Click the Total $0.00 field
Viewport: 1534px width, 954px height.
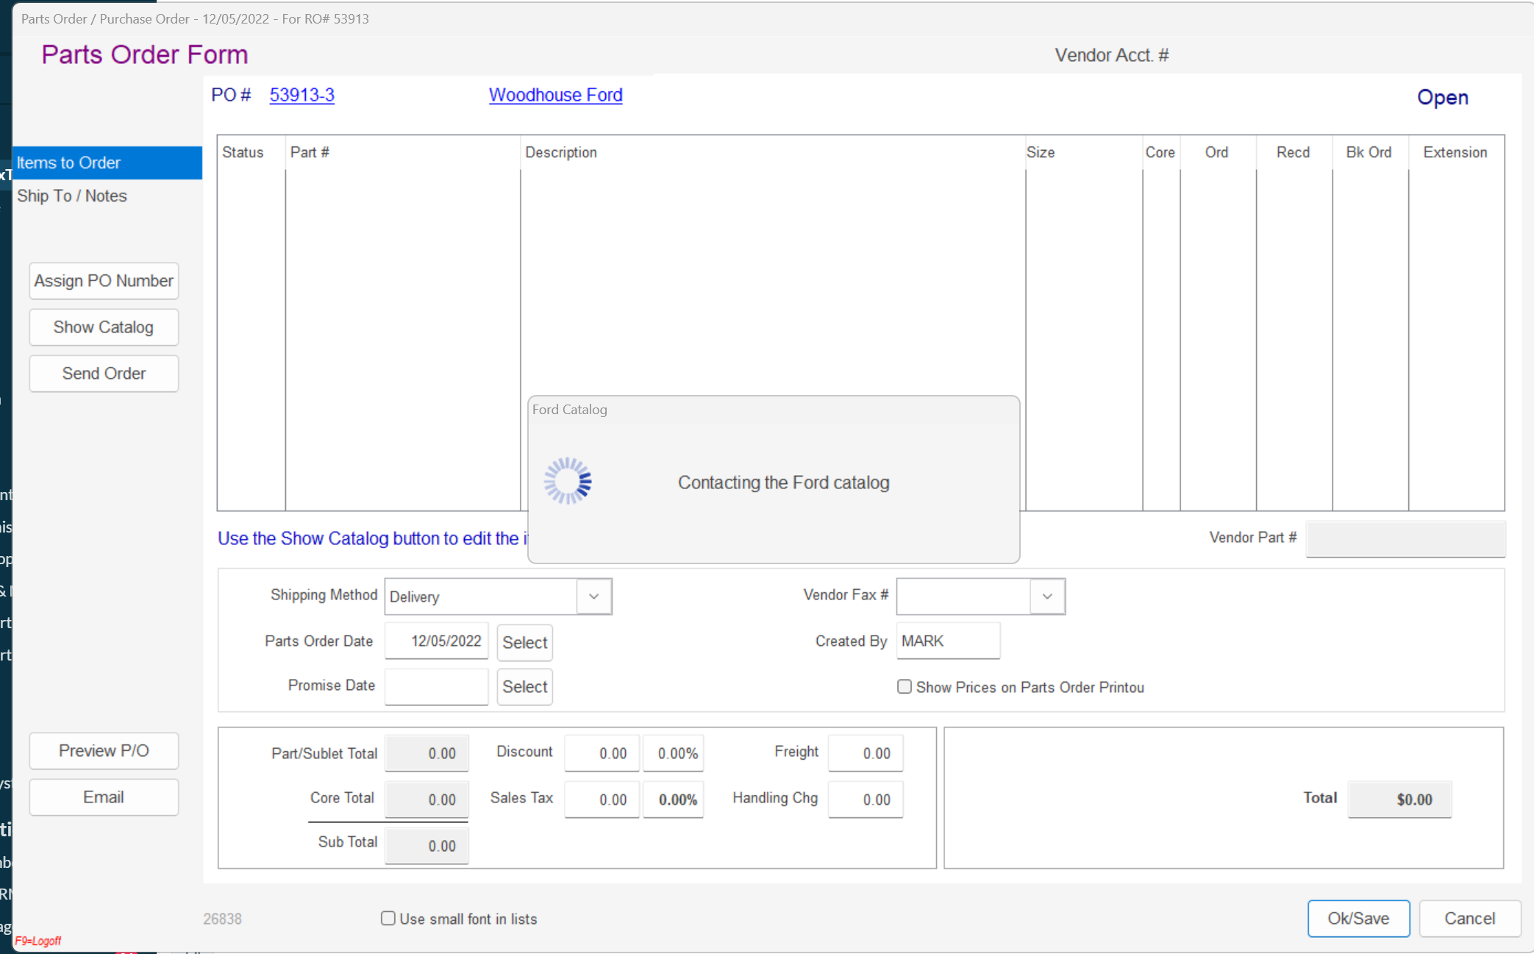coord(1399,800)
